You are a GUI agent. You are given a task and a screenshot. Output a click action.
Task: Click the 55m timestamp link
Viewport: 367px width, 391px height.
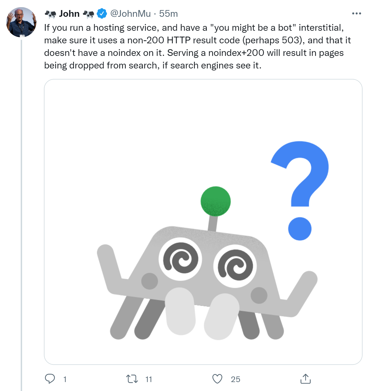168,13
